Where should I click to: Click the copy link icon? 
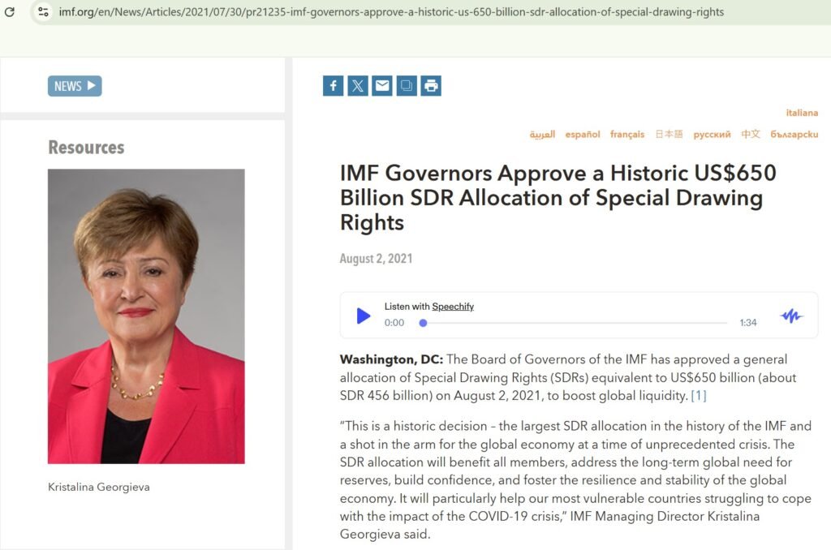point(407,86)
